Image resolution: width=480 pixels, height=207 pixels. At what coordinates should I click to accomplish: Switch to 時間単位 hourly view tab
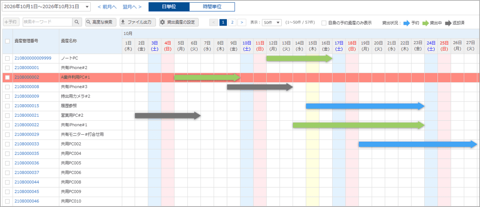212,6
